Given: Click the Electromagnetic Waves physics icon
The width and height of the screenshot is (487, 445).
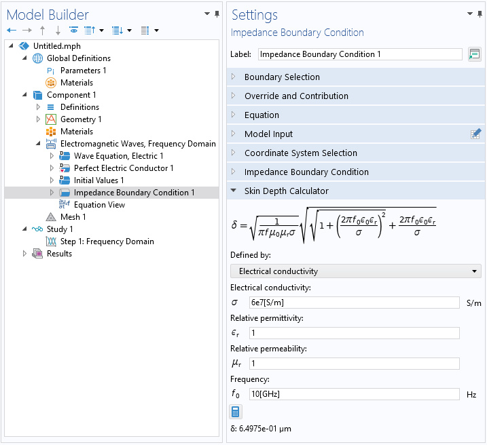Looking at the screenshot, I should (x=51, y=144).
